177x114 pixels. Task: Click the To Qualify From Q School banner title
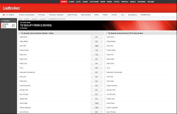coord(36,25)
